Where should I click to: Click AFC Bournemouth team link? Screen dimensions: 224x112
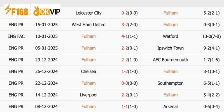171,60
